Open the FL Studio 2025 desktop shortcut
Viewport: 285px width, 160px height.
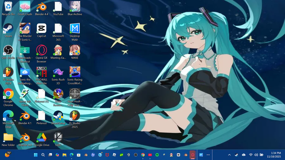coord(75,119)
